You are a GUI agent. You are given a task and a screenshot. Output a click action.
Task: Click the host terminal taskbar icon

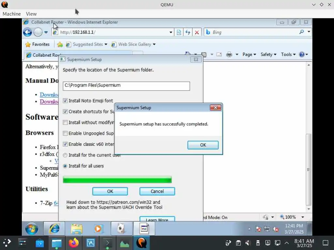108,243
